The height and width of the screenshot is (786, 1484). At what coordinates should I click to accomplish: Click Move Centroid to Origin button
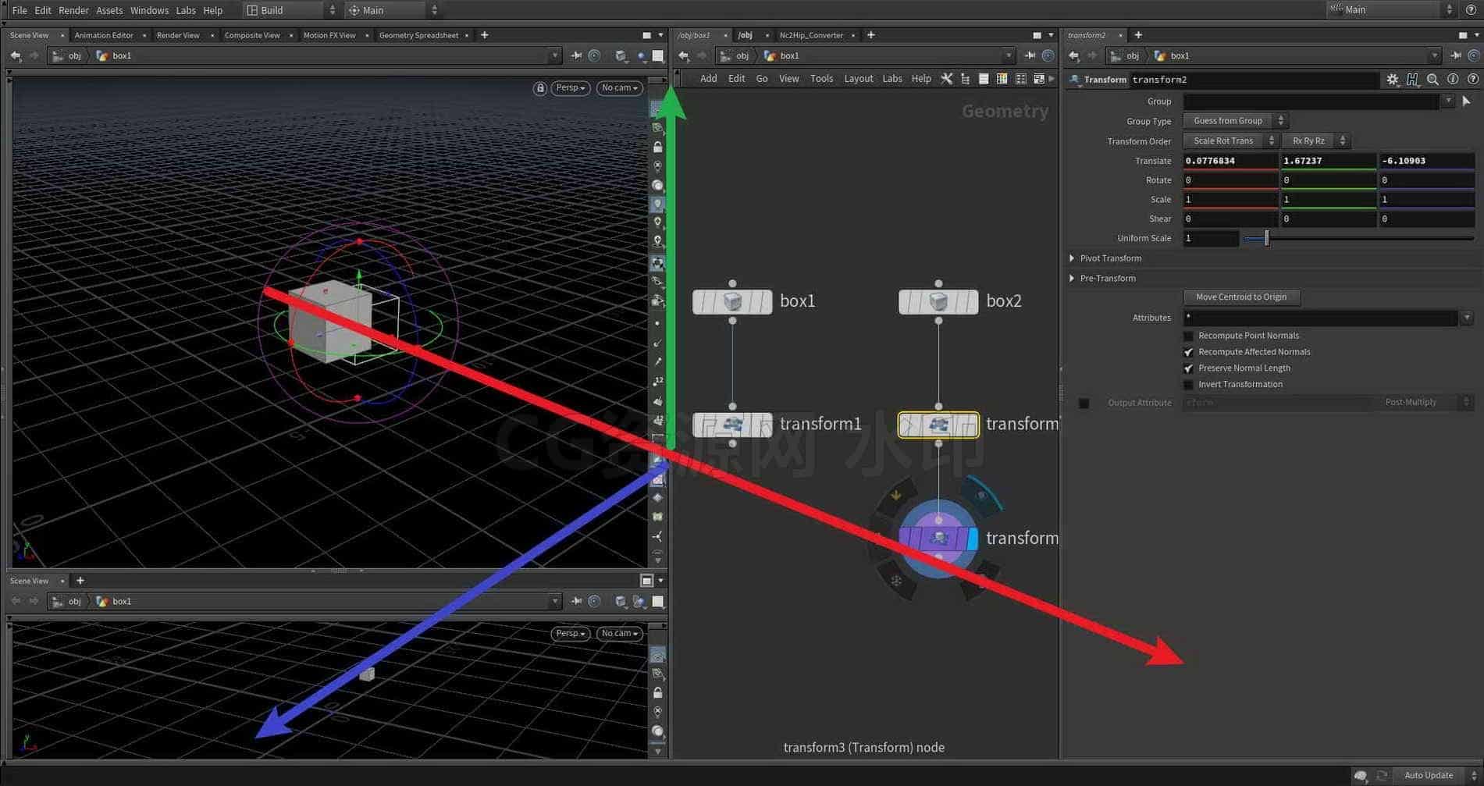point(1241,297)
